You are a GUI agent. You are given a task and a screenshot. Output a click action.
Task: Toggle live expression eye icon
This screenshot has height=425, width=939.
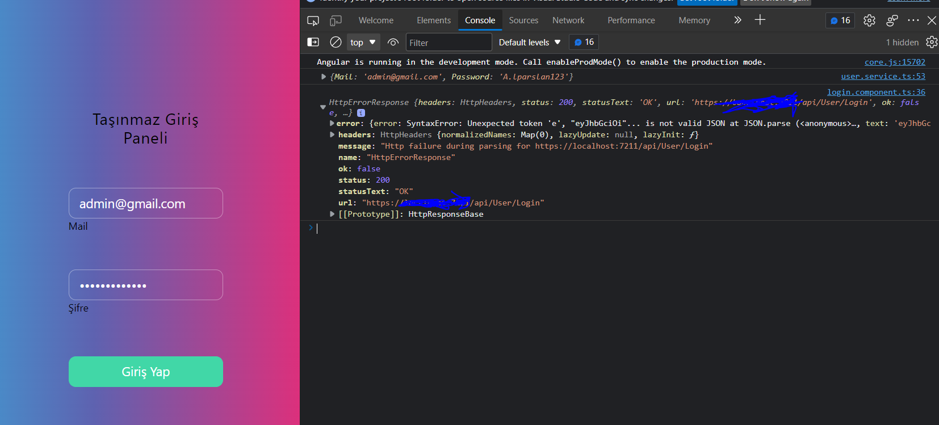[x=393, y=42]
